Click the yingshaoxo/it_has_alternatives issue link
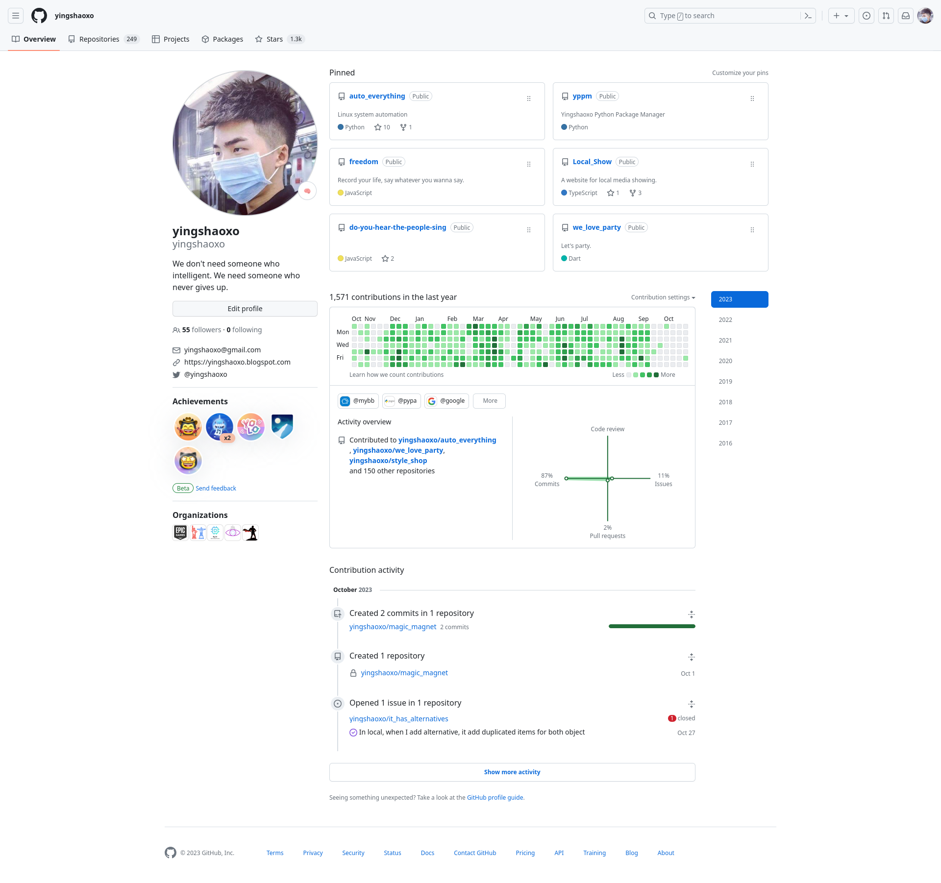941x883 pixels. 398,719
